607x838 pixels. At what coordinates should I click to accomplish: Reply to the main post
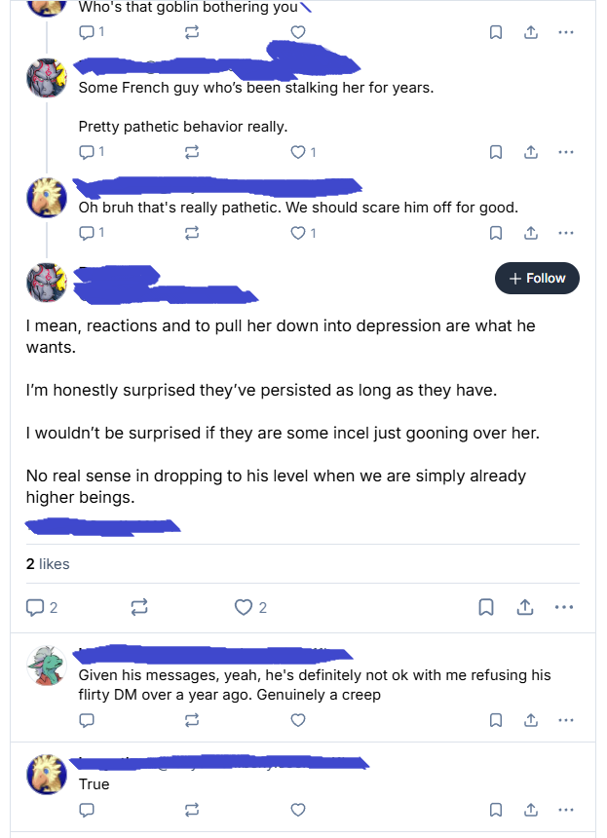click(x=35, y=607)
